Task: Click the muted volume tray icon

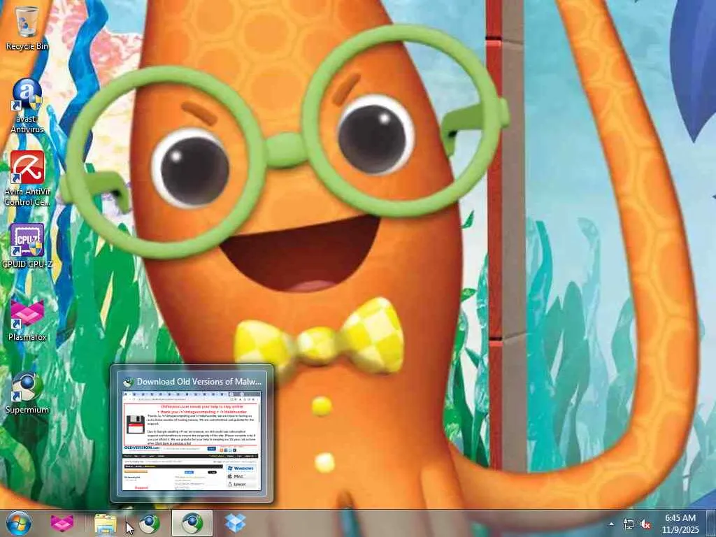Action: pyautogui.click(x=645, y=524)
